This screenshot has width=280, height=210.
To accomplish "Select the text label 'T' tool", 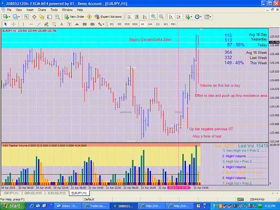I will click(x=69, y=24).
